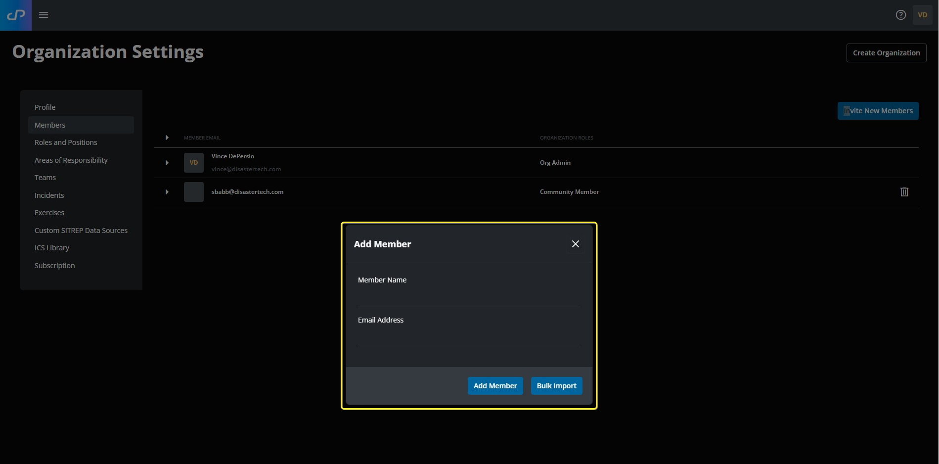939x464 pixels.
Task: Click the Organization Roles column header
Action: pyautogui.click(x=567, y=138)
